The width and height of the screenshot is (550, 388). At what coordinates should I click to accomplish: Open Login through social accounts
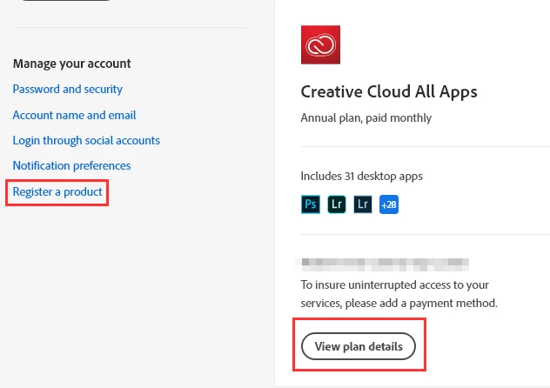coord(86,140)
